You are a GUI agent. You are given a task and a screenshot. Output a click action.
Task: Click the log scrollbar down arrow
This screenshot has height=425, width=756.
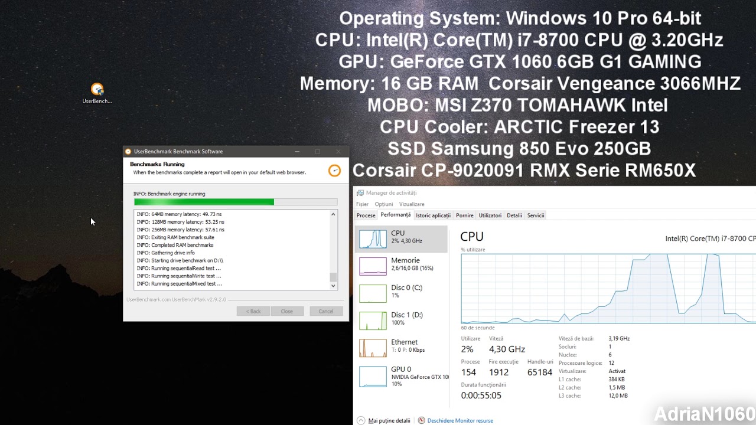[x=333, y=286]
